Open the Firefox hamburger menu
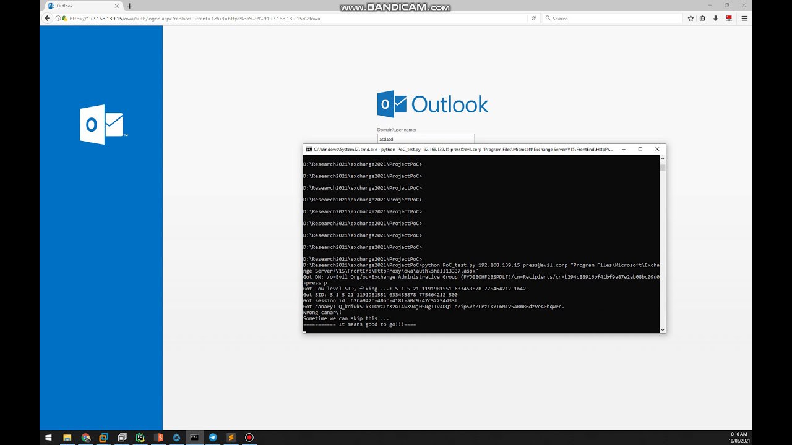The height and width of the screenshot is (445, 792). [744, 19]
